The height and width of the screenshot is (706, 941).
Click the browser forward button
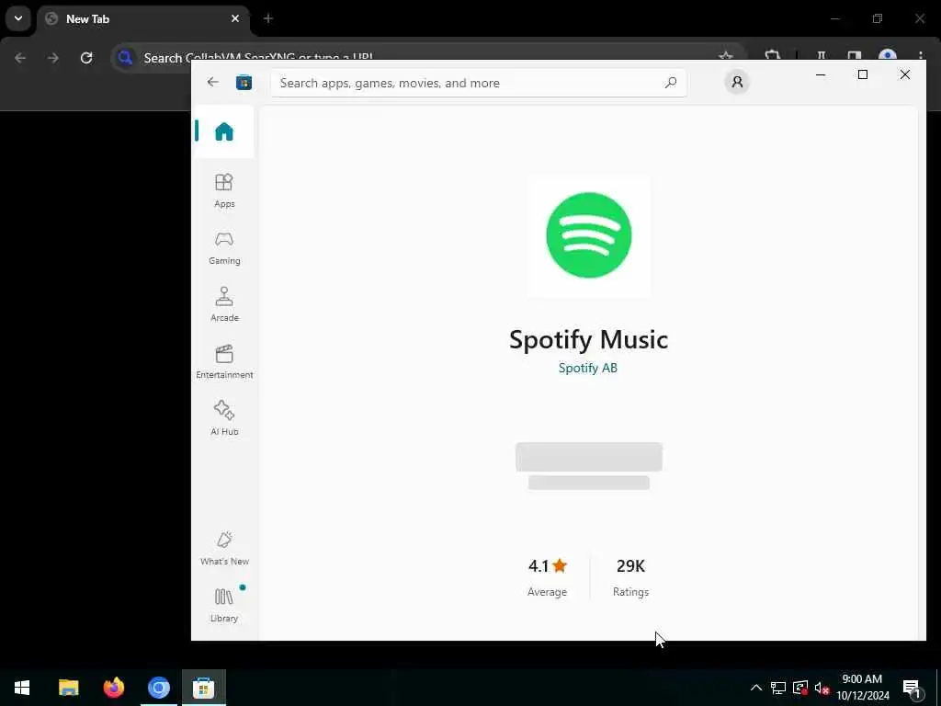point(53,58)
